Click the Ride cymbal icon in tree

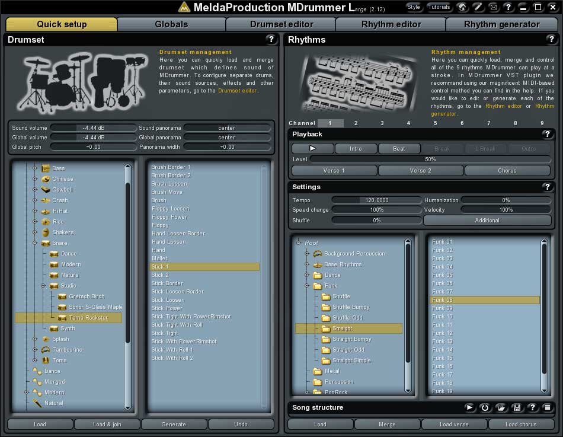pyautogui.click(x=46, y=221)
